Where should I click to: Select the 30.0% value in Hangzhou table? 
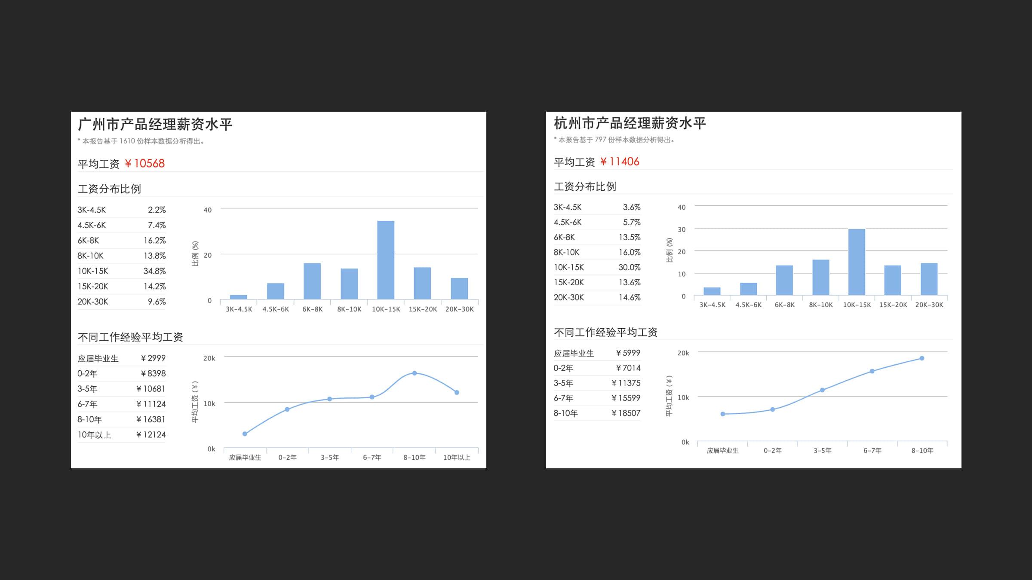pyautogui.click(x=630, y=267)
